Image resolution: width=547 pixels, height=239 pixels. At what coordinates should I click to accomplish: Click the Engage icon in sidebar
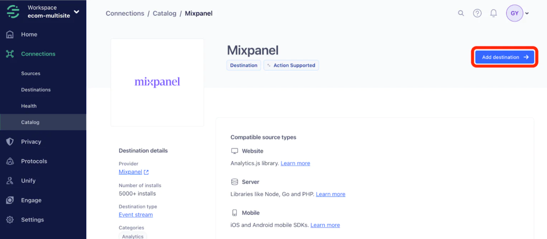pyautogui.click(x=10, y=200)
